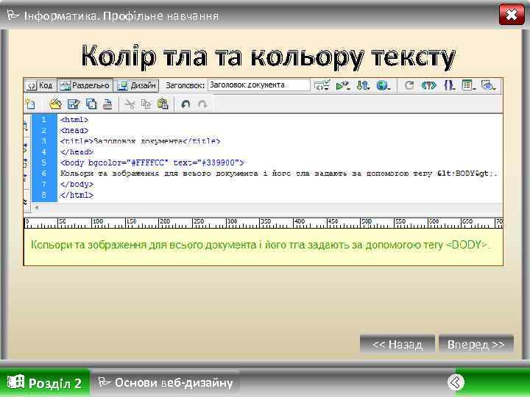The width and height of the screenshot is (530, 397).
Task: Click the green design view preview text
Action: pos(261,244)
